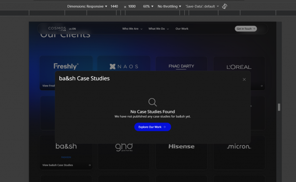This screenshot has height=182, width=296.
Task: Click arrow icon beside View ba&sh Case Studies
Action: 89,165
